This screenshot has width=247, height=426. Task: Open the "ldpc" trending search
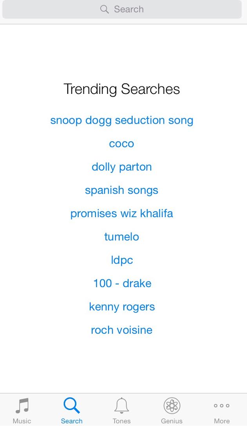click(122, 260)
